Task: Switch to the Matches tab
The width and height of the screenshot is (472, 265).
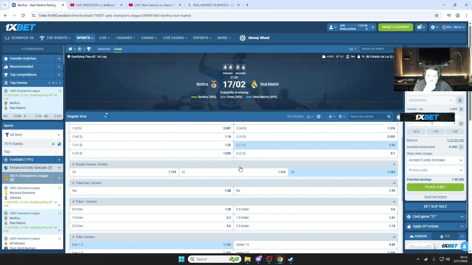Action: coord(104,49)
